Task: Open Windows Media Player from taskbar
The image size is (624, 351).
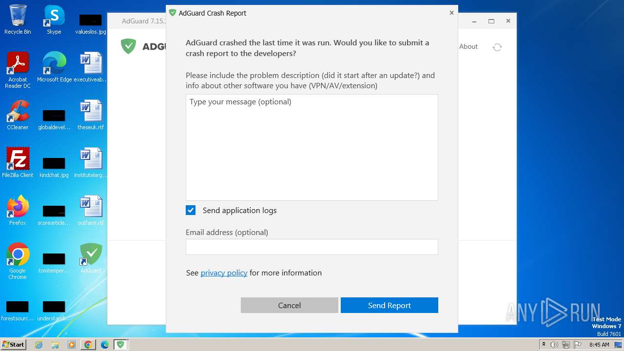Action: point(72,345)
